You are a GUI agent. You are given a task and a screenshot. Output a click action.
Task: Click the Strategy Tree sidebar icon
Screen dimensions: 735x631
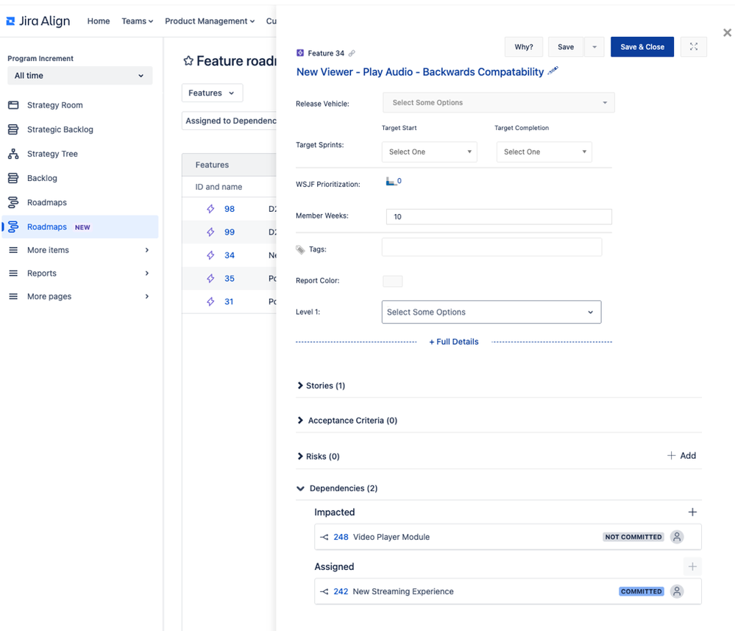pyautogui.click(x=13, y=154)
